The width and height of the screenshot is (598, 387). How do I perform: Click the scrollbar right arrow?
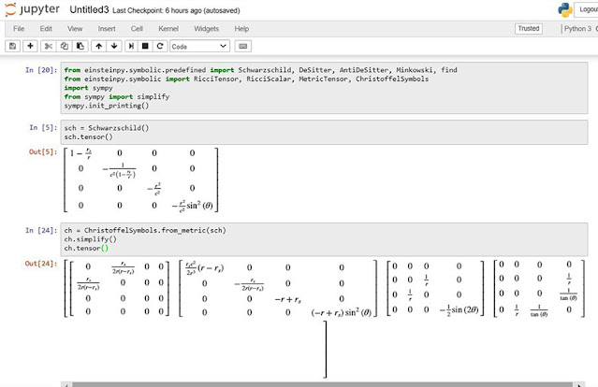[x=579, y=385]
